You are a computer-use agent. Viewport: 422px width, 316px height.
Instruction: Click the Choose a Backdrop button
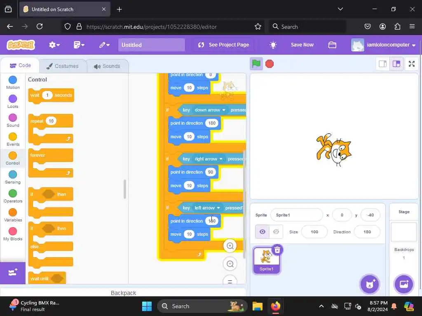click(x=404, y=284)
